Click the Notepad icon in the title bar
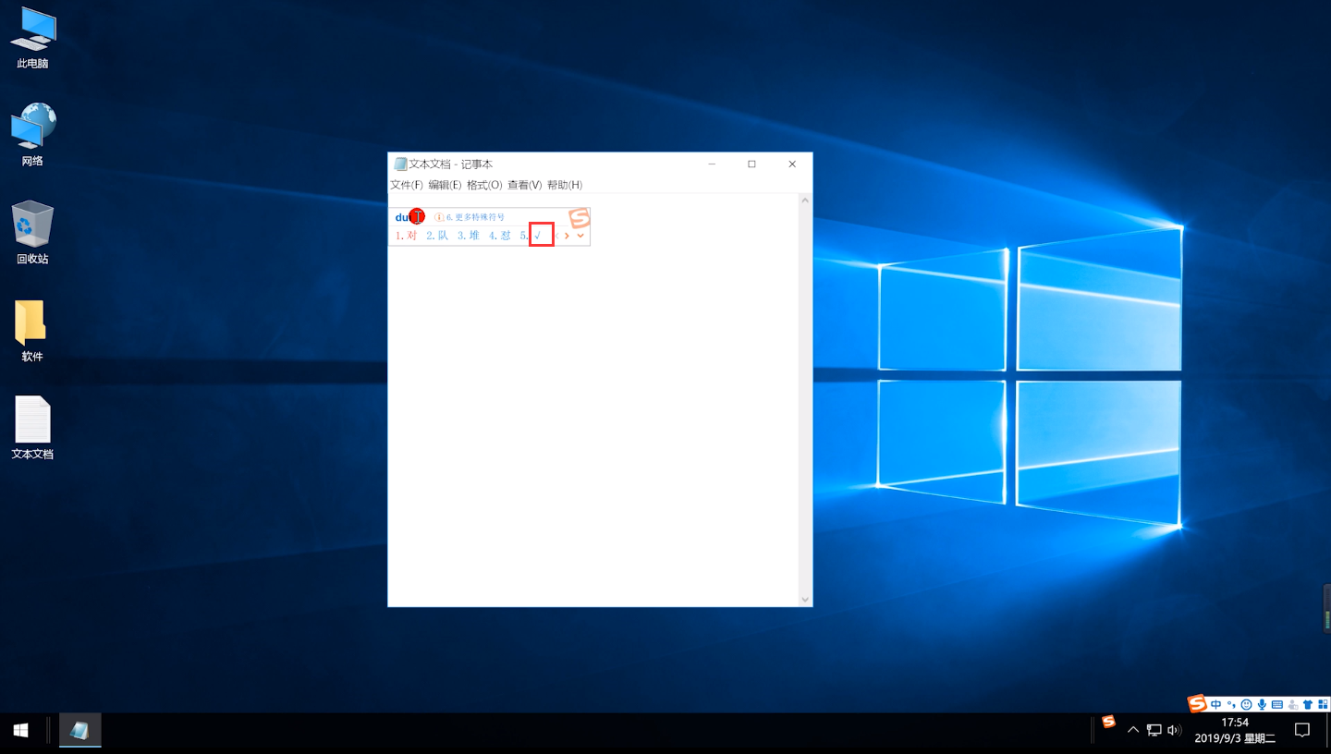Image resolution: width=1331 pixels, height=754 pixels. point(400,164)
